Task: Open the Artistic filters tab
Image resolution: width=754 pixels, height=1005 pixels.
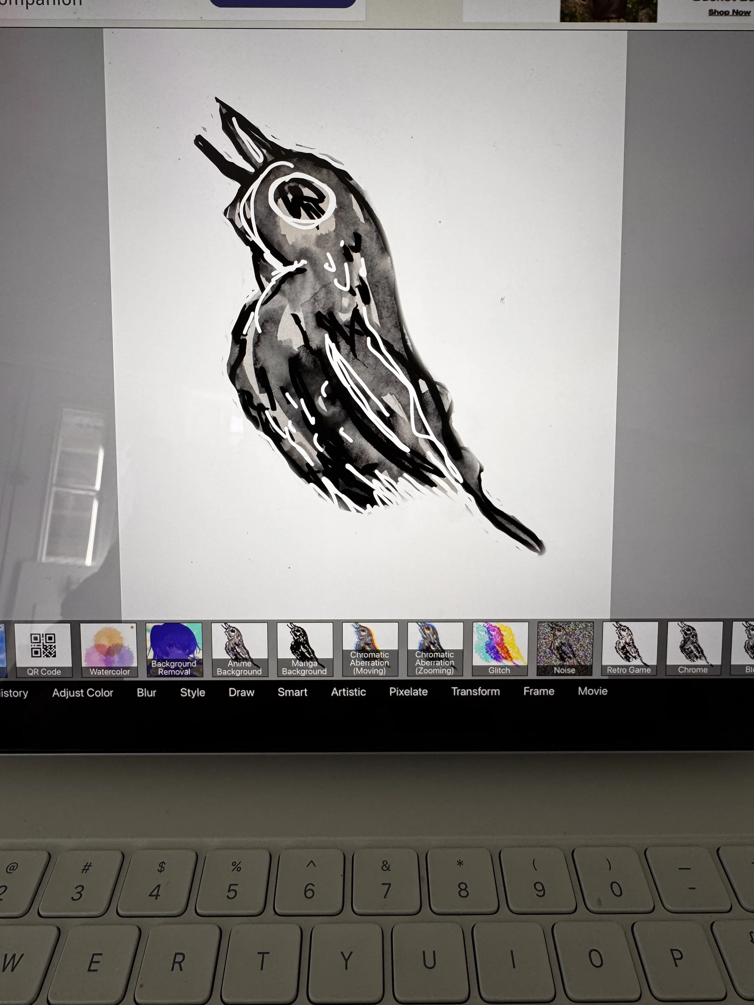Action: tap(349, 692)
